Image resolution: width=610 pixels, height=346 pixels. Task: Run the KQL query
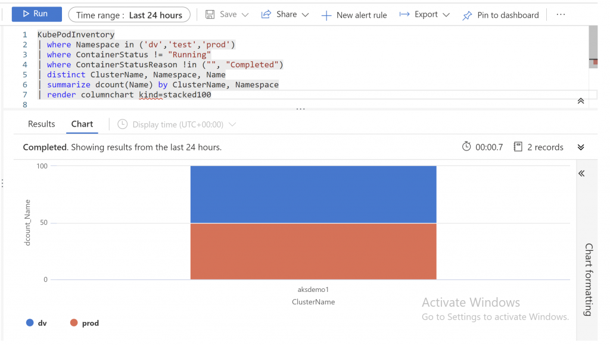point(36,14)
